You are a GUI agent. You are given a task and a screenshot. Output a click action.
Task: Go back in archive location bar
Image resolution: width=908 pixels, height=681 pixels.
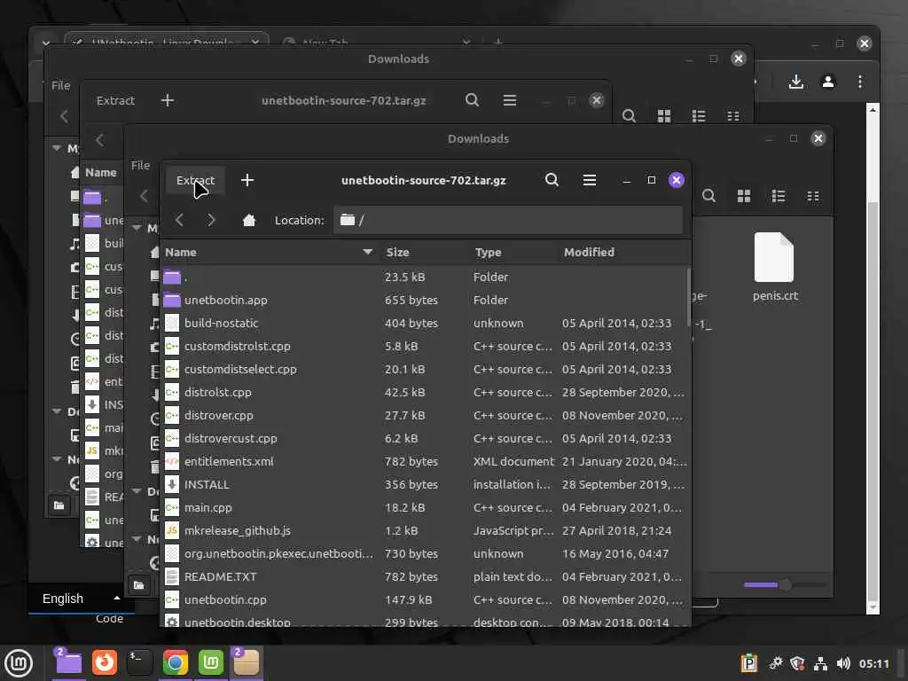[179, 220]
